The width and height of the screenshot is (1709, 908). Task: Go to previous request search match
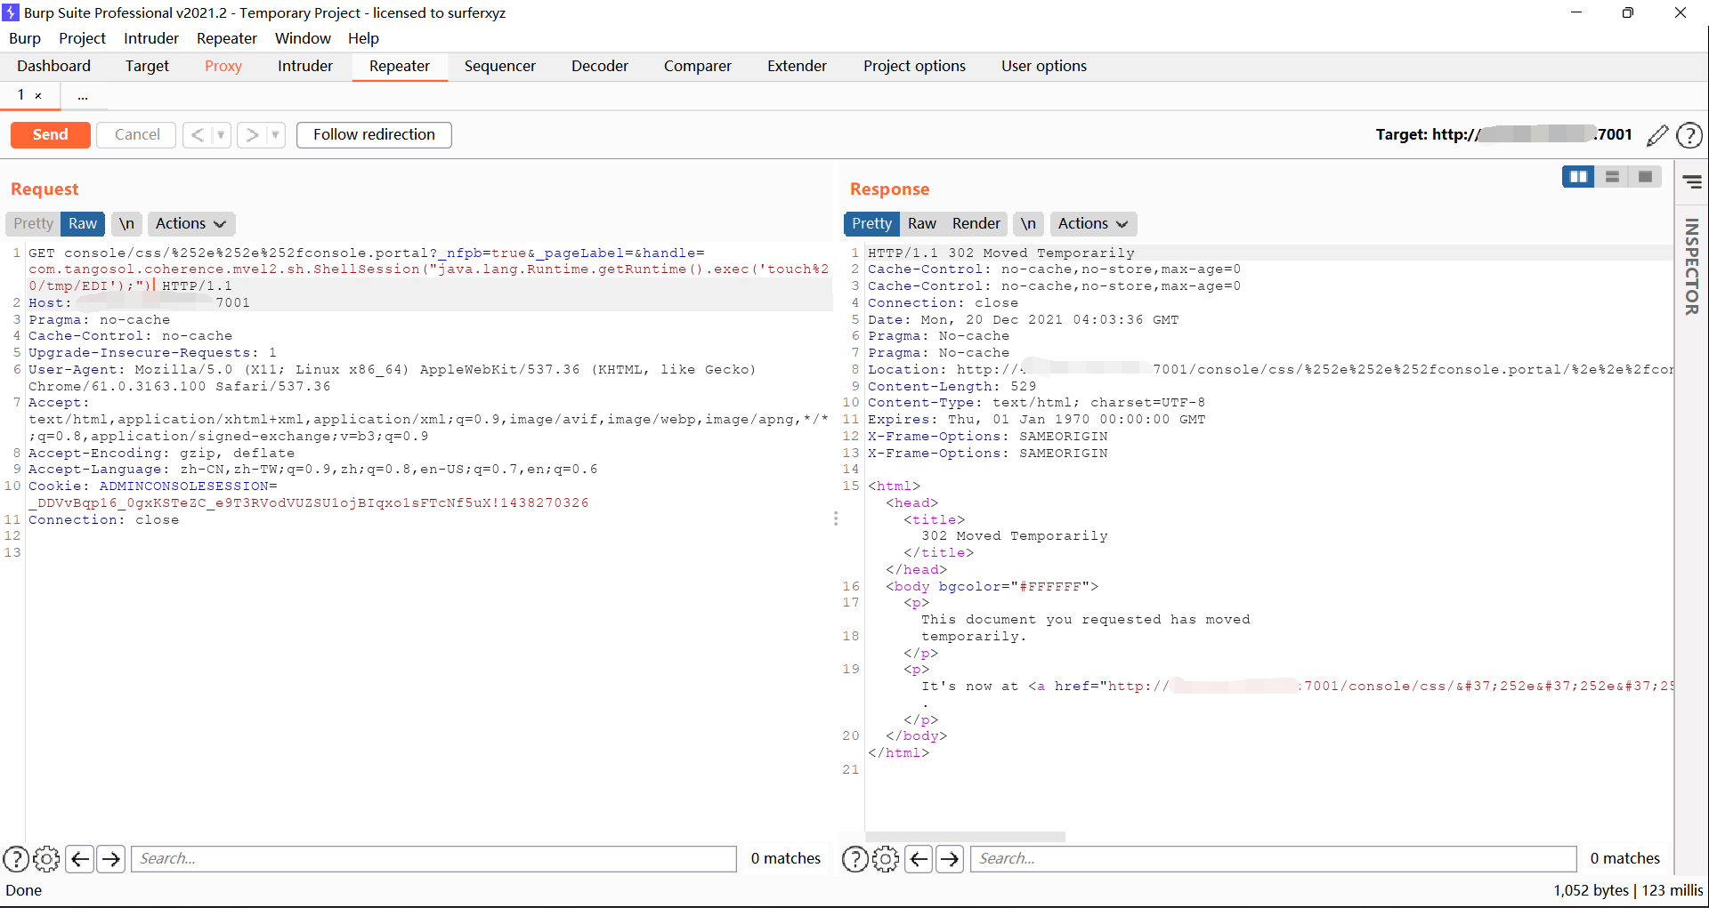(x=79, y=858)
